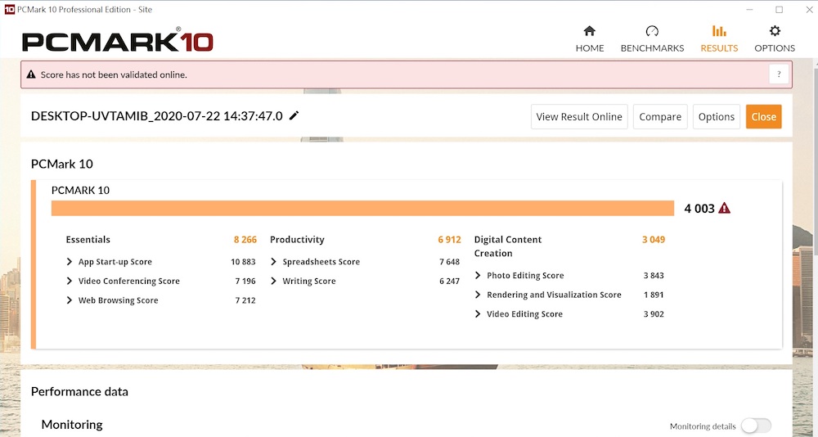Image resolution: width=818 pixels, height=437 pixels.
Task: Click the score not validated message text
Action: 114,74
